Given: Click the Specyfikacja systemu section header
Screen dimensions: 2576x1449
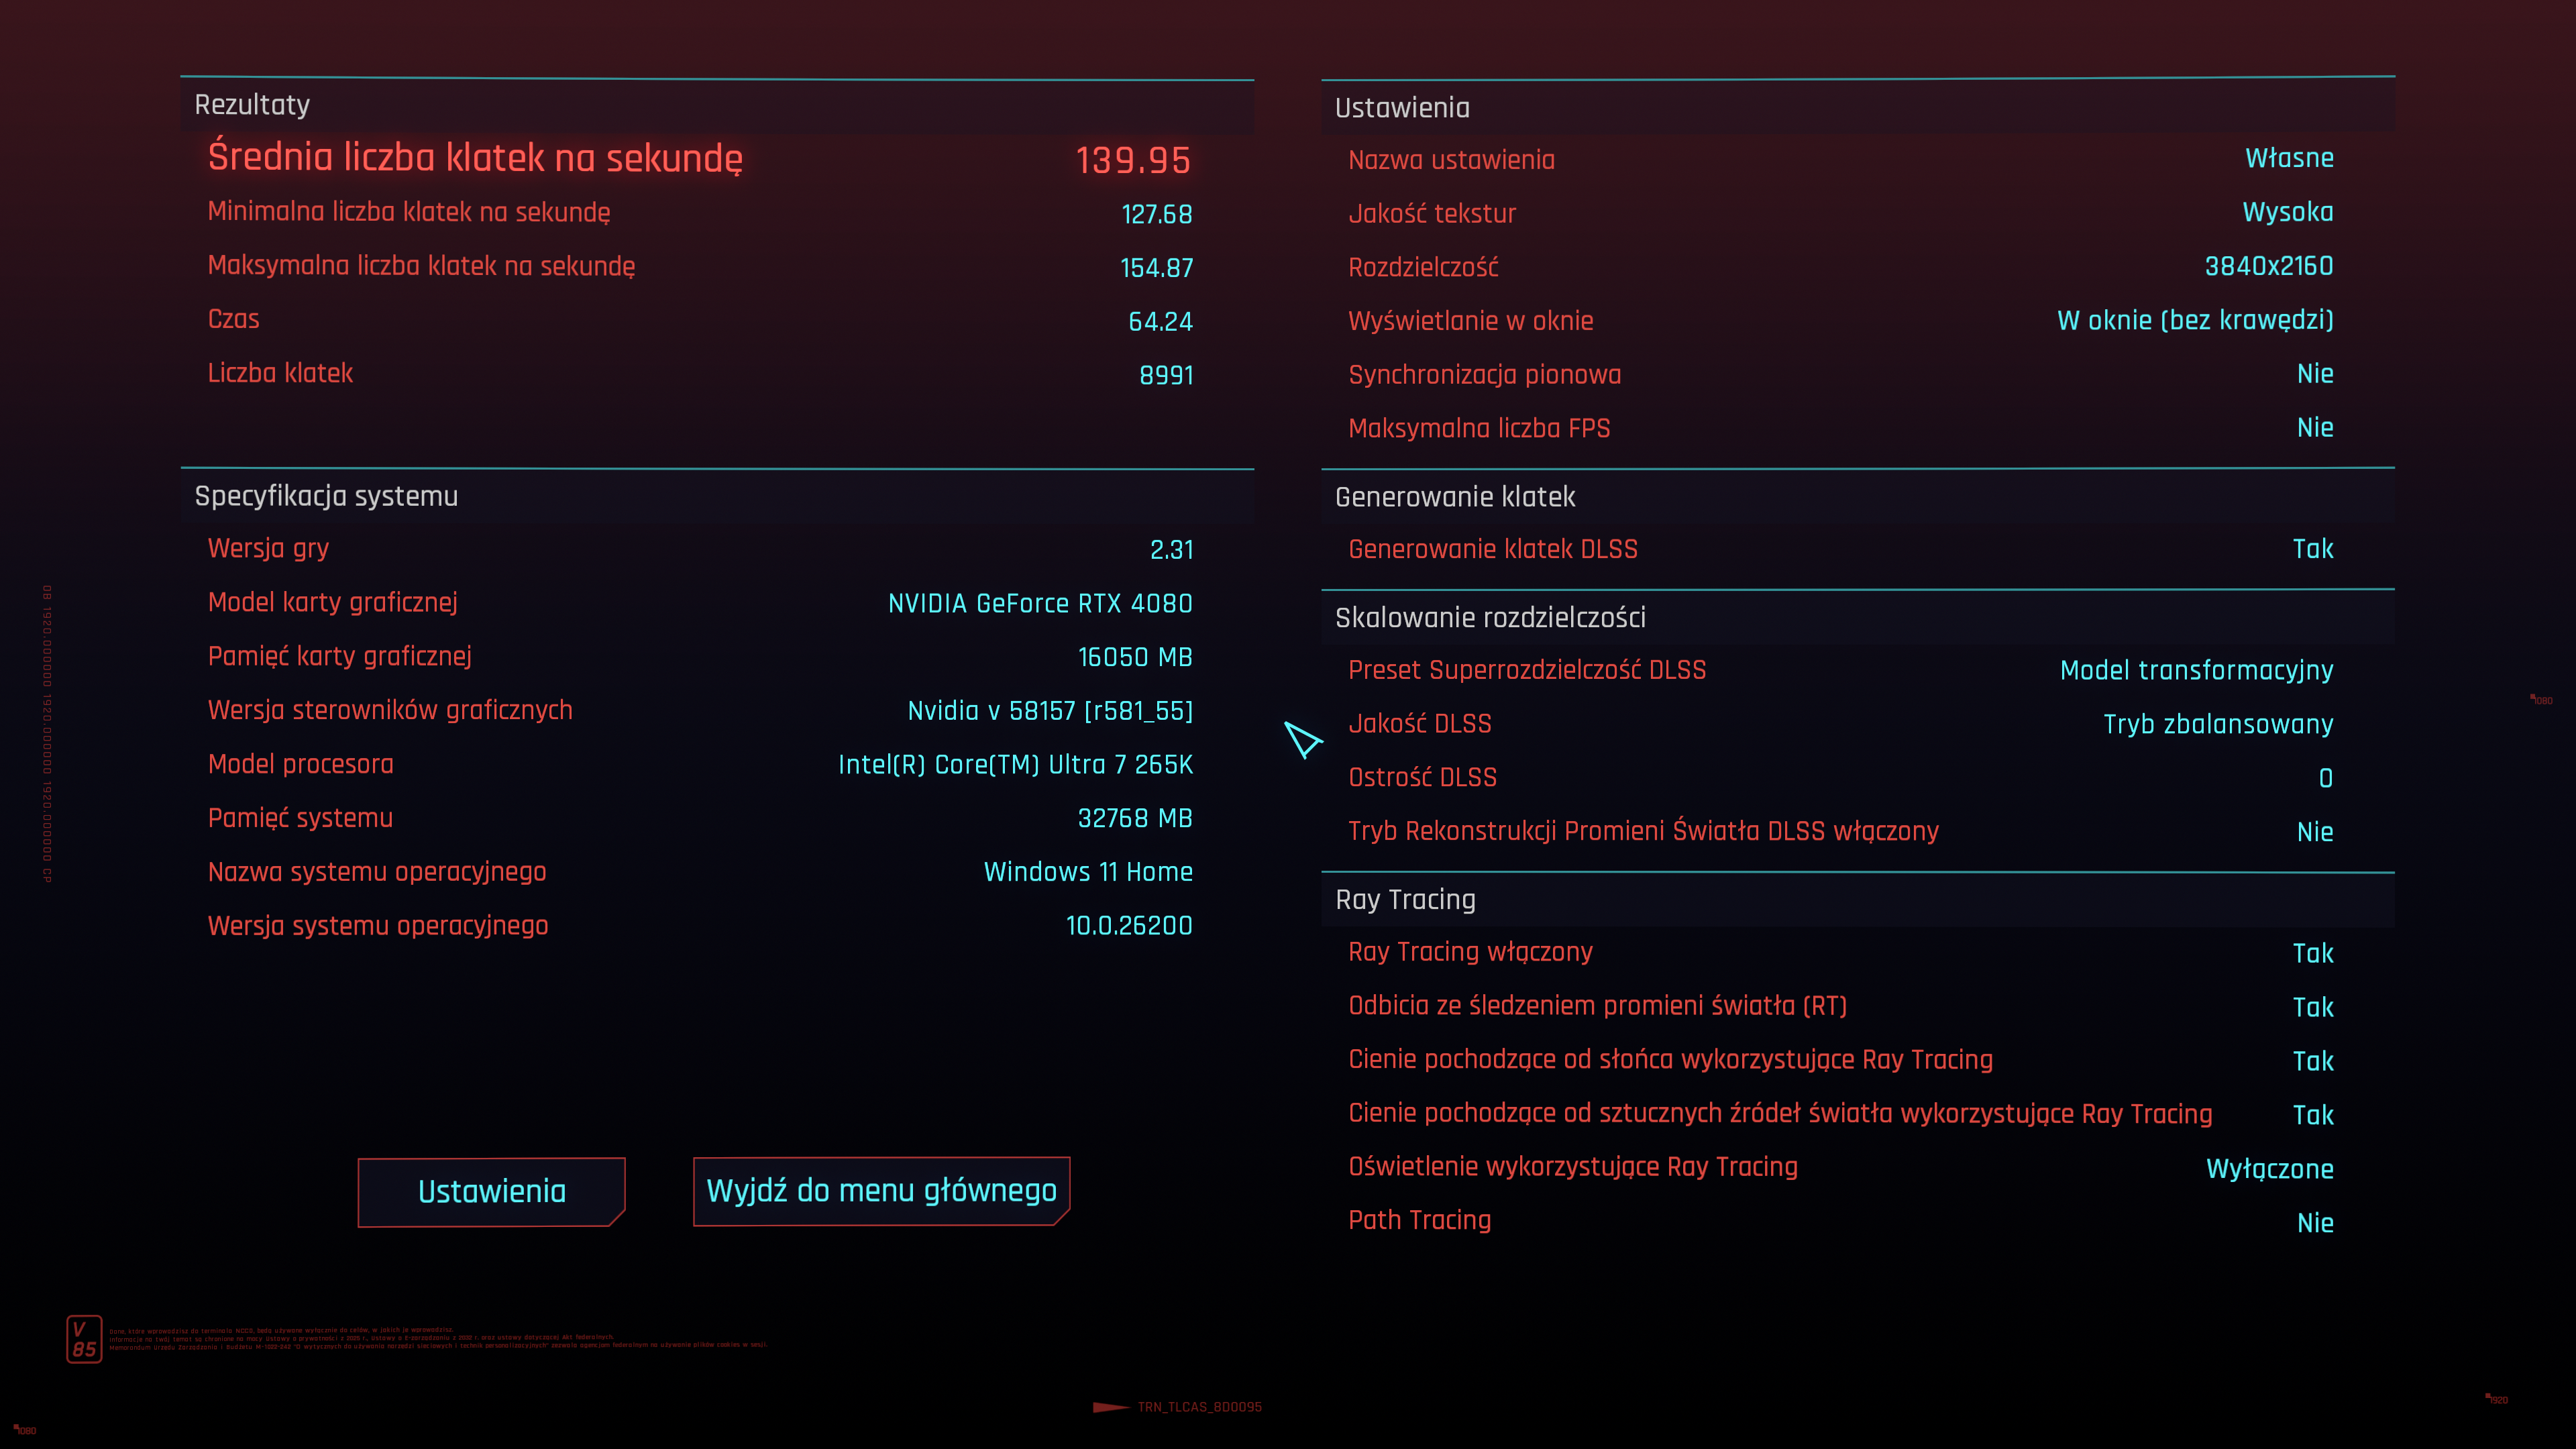Looking at the screenshot, I should point(326,496).
